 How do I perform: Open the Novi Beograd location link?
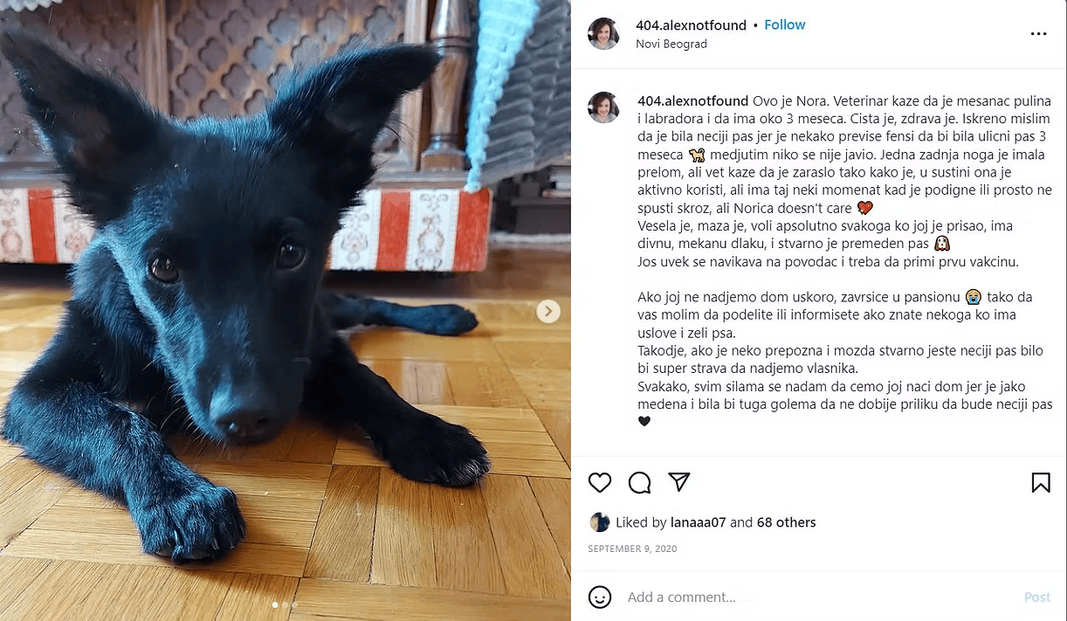pyautogui.click(x=671, y=44)
